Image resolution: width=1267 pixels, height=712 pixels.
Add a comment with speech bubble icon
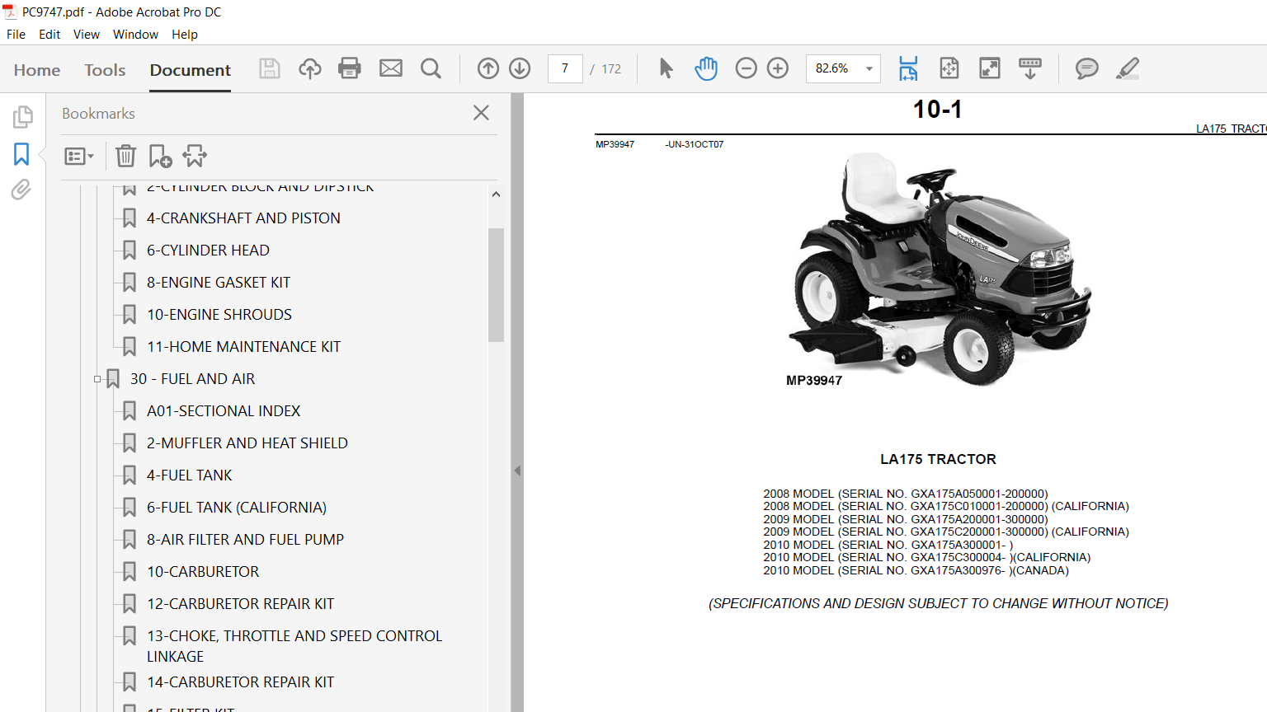[x=1087, y=68]
